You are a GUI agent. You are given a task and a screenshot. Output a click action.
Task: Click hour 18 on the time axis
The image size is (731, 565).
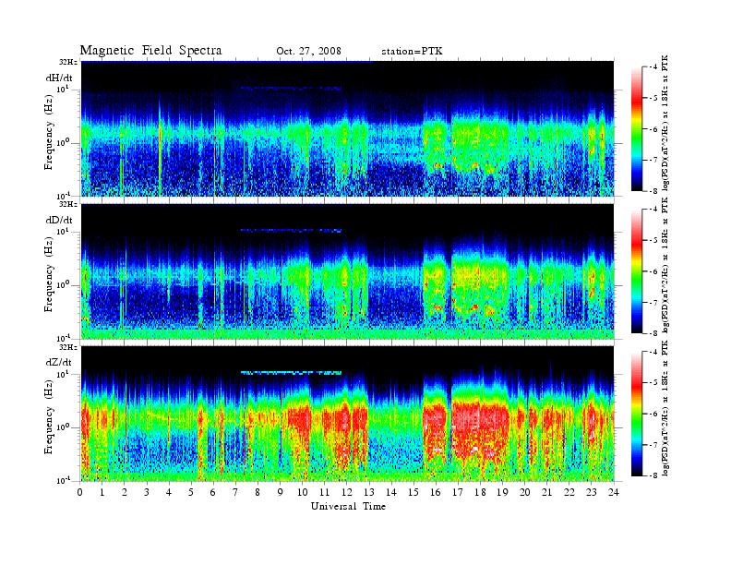480,492
